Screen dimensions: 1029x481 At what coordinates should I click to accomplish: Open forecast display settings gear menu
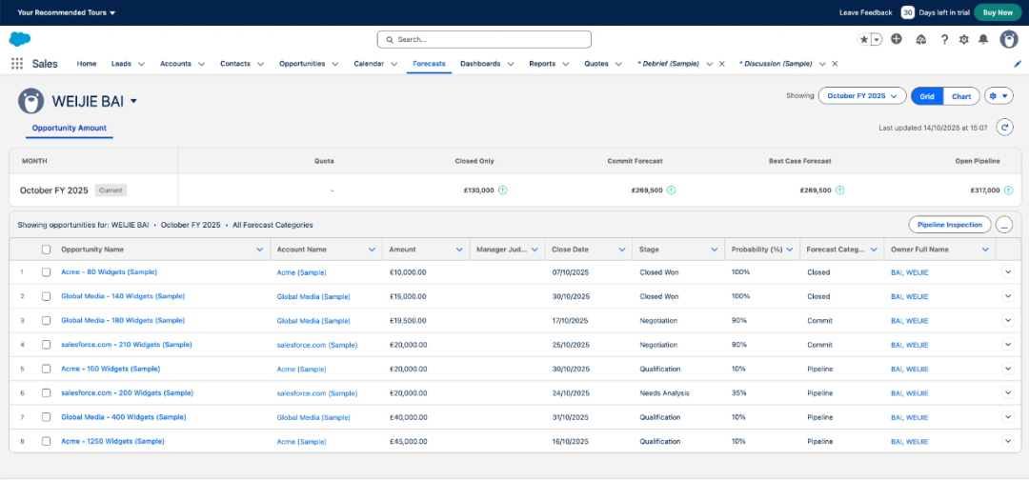(999, 96)
